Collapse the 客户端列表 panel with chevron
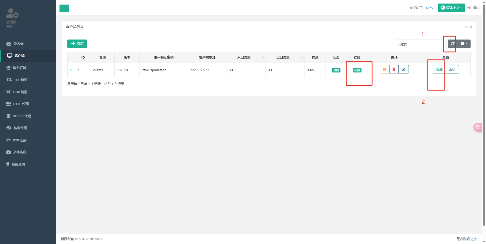This screenshot has height=244, width=486. point(466,27)
